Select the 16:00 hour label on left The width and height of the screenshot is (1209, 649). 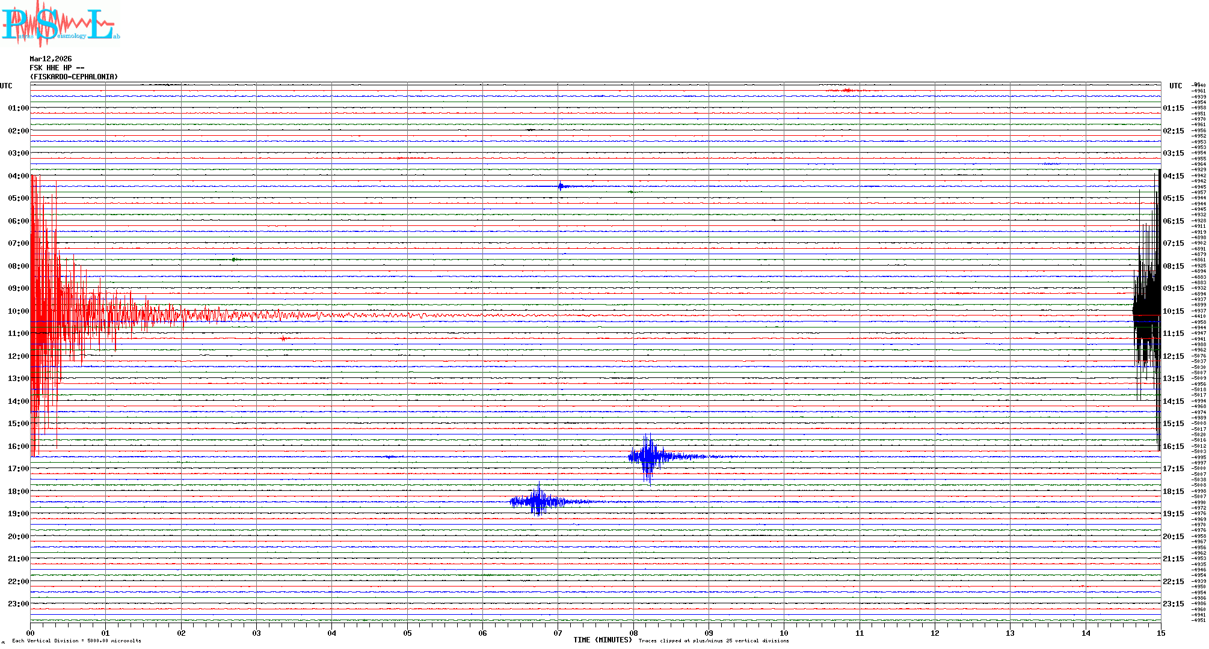tap(18, 446)
